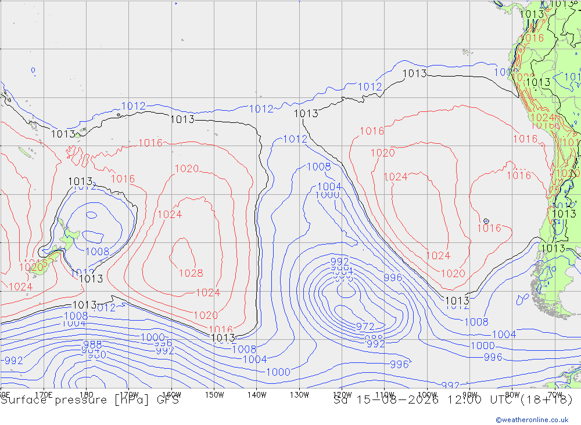Viewport: 581px width, 425px height.
Task: Click the '120W' longitude axis label
Action: click(x=342, y=395)
